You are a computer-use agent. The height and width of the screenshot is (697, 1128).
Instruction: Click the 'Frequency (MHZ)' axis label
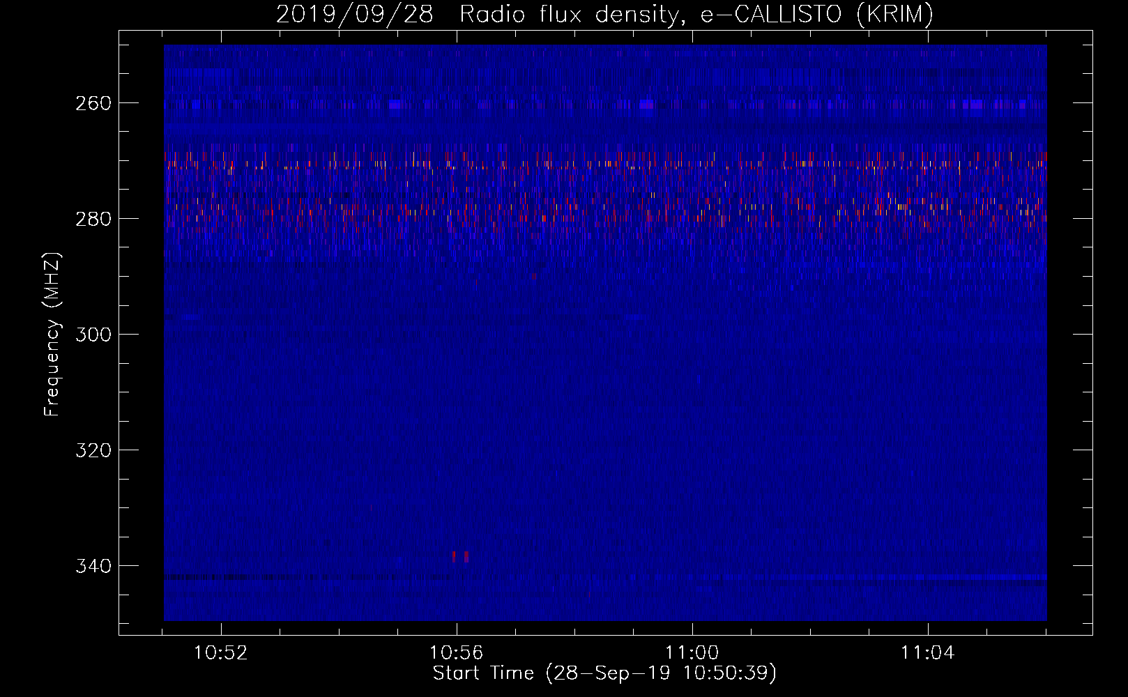[52, 334]
